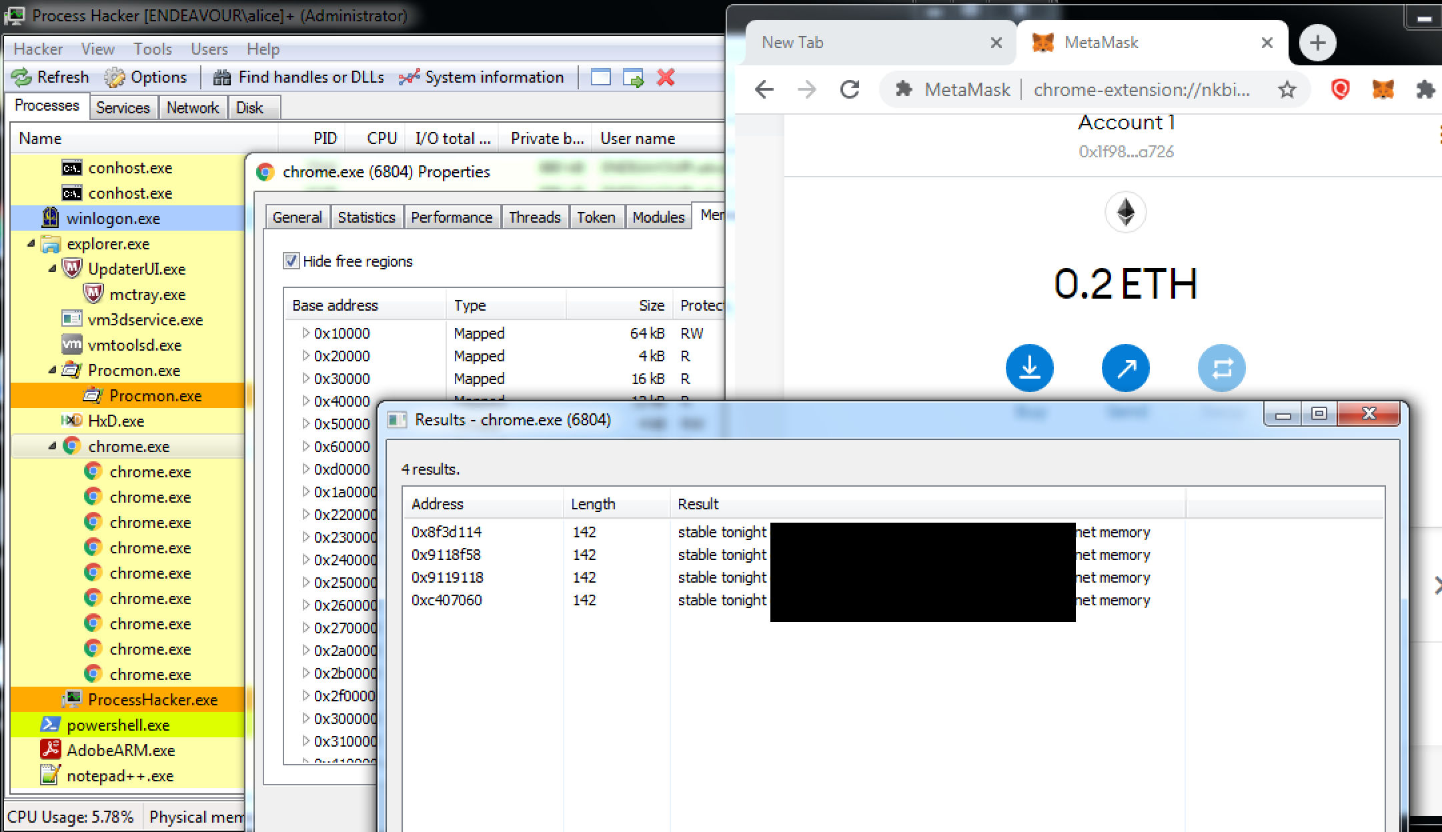Click the Network tab in Process Hacker

click(191, 108)
